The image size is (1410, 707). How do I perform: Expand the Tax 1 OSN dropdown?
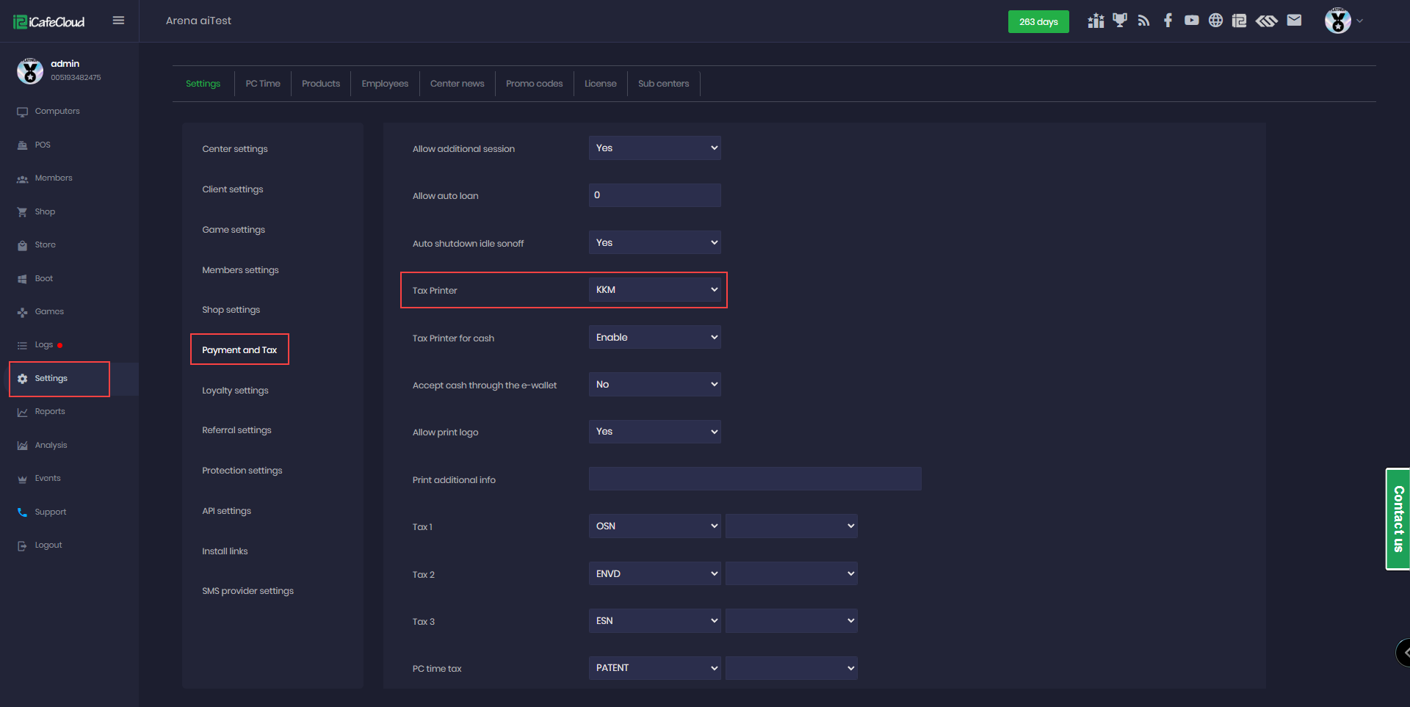[654, 526]
